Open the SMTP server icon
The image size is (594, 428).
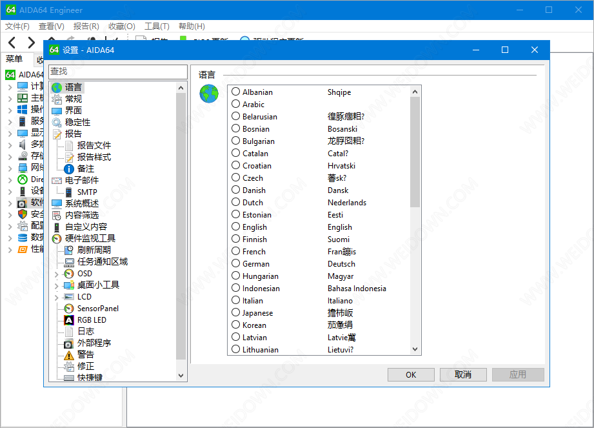[x=69, y=192]
